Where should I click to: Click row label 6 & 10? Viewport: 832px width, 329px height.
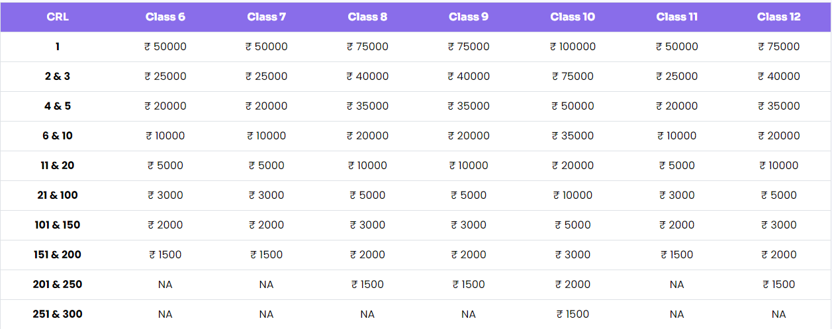click(x=58, y=136)
